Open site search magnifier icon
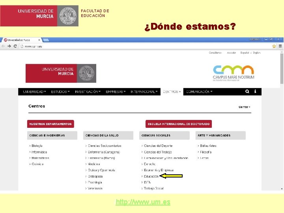The height and width of the screenshot is (213, 284). pyautogui.click(x=247, y=92)
